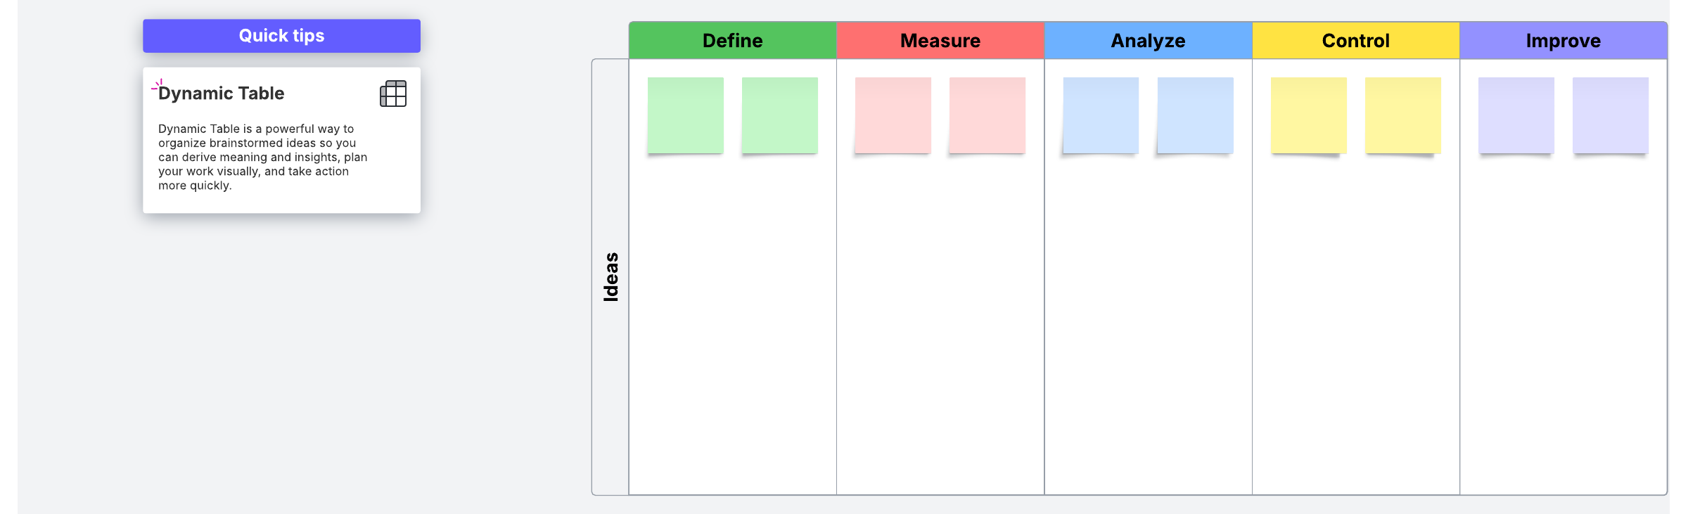Screen dimensions: 1688x514
Task: Select the Dynamic Table description text
Action: pos(262,157)
